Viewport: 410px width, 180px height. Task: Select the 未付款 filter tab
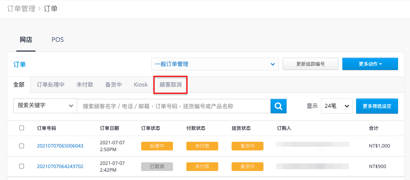pos(85,85)
